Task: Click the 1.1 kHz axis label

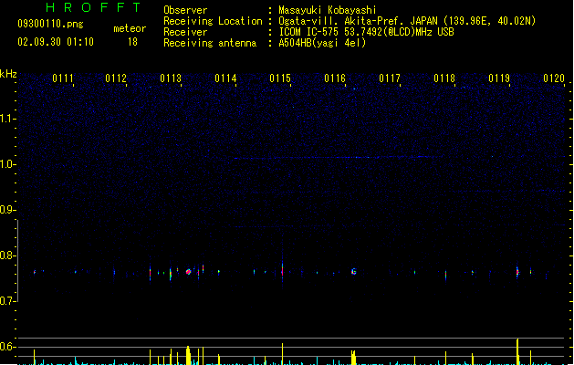Action: click(7, 119)
